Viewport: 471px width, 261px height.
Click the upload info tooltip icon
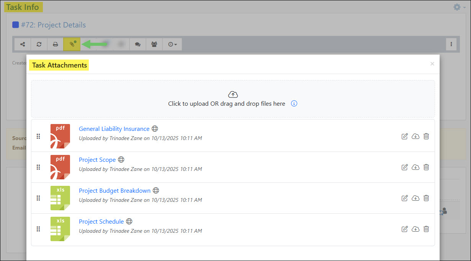click(x=294, y=103)
